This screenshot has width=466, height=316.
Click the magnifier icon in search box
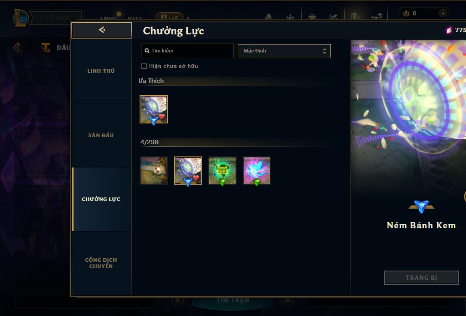(147, 51)
